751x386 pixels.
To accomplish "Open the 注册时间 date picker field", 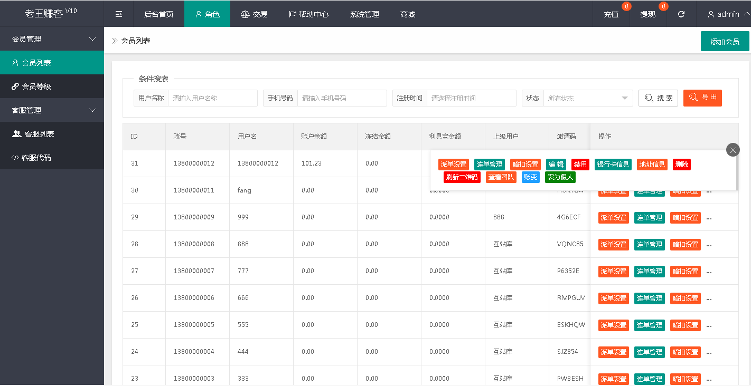I will (472, 98).
